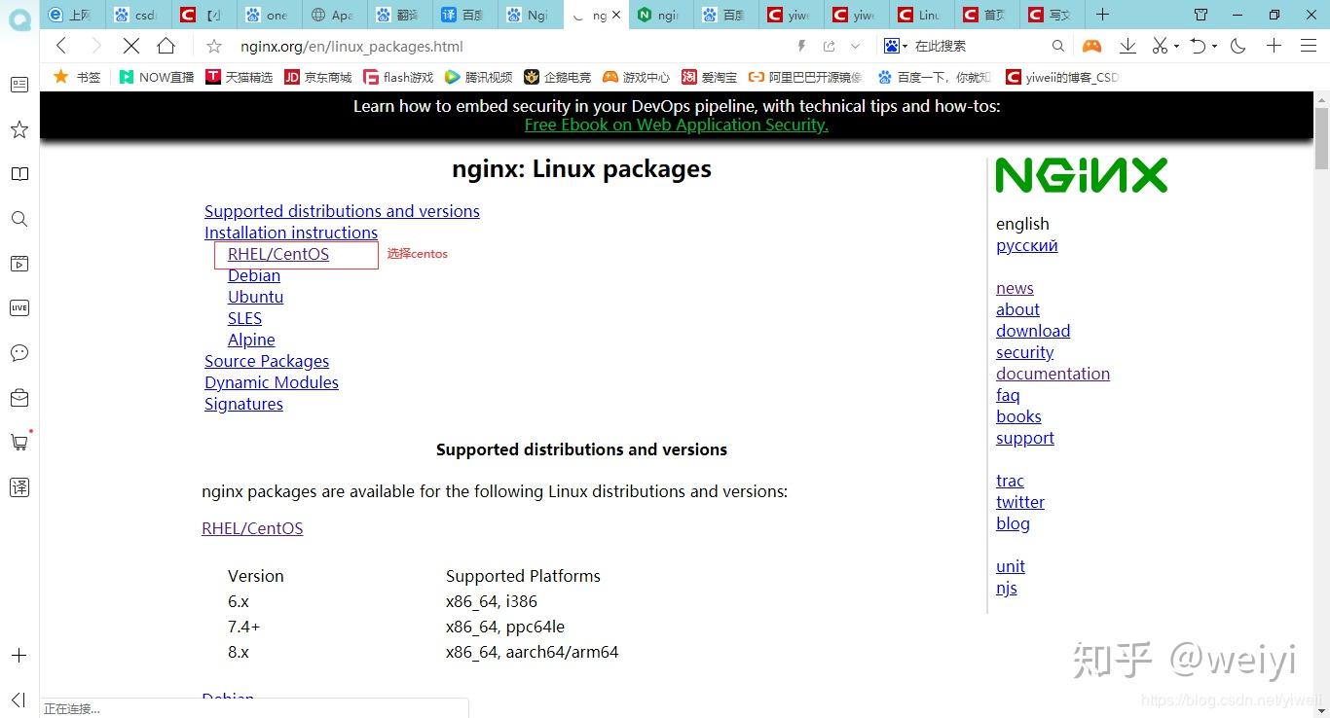This screenshot has width=1330, height=718.
Task: Collapse the left sidebar arrow
Action: click(18, 700)
